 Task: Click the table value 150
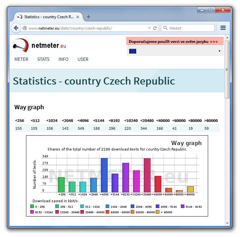[x=18, y=128]
